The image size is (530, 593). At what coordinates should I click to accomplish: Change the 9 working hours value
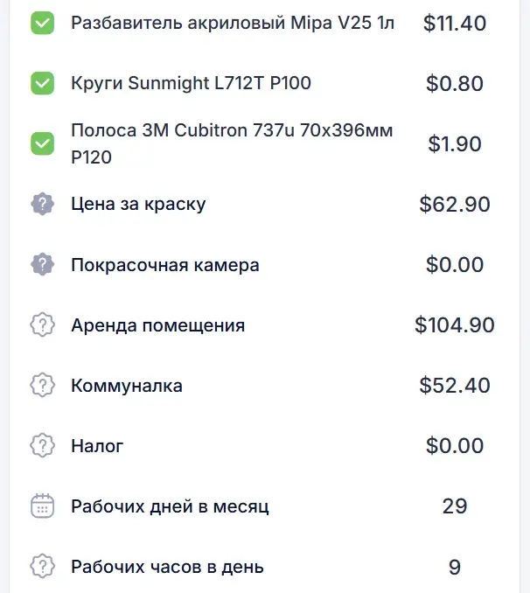point(454,566)
